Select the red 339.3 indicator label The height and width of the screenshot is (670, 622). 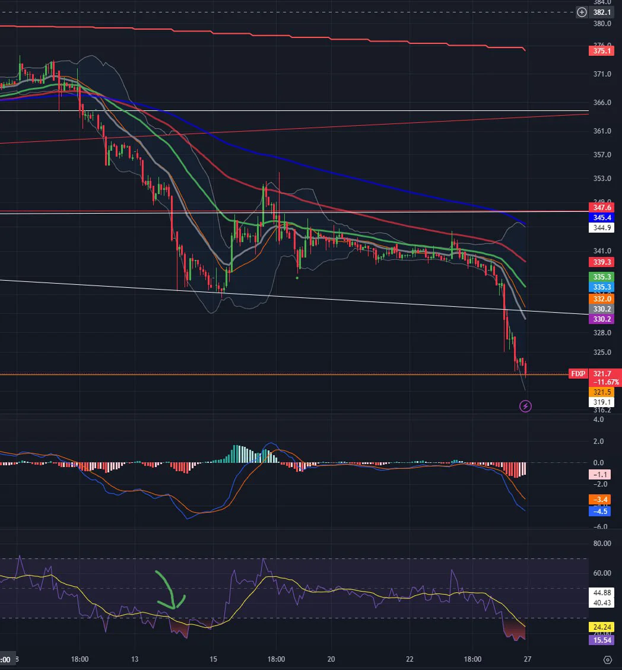[601, 262]
